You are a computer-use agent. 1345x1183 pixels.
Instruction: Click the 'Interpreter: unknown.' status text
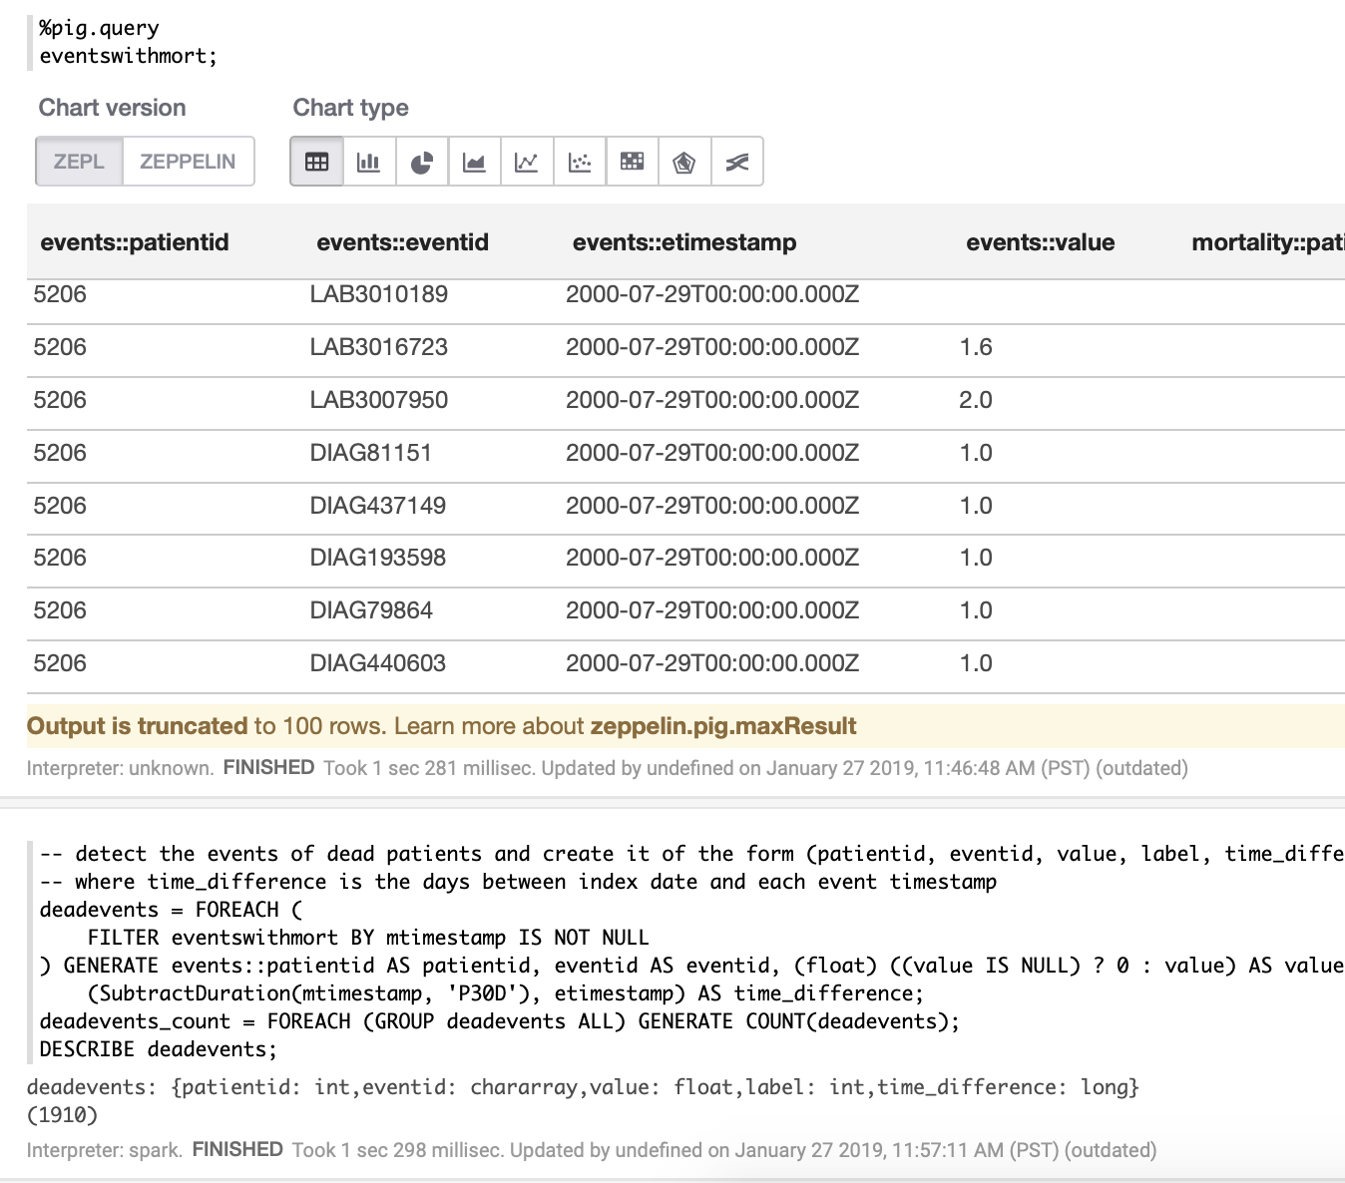[121, 768]
